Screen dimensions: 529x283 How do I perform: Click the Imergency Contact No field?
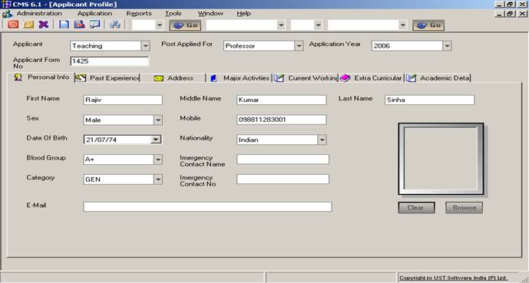coord(283,179)
